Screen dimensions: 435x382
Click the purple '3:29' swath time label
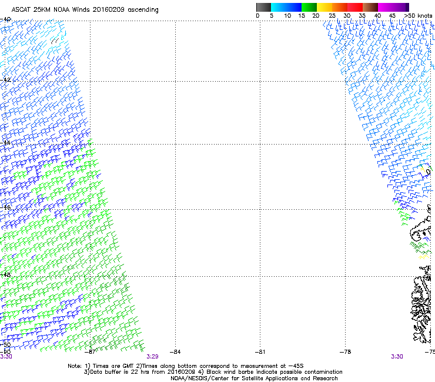tap(153, 357)
